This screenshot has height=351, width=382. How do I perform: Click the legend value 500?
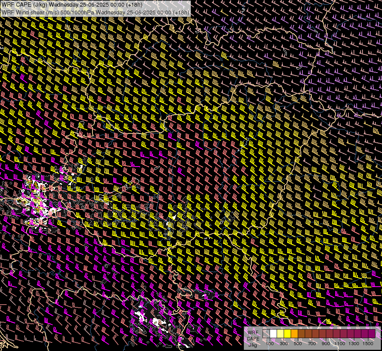point(298,344)
